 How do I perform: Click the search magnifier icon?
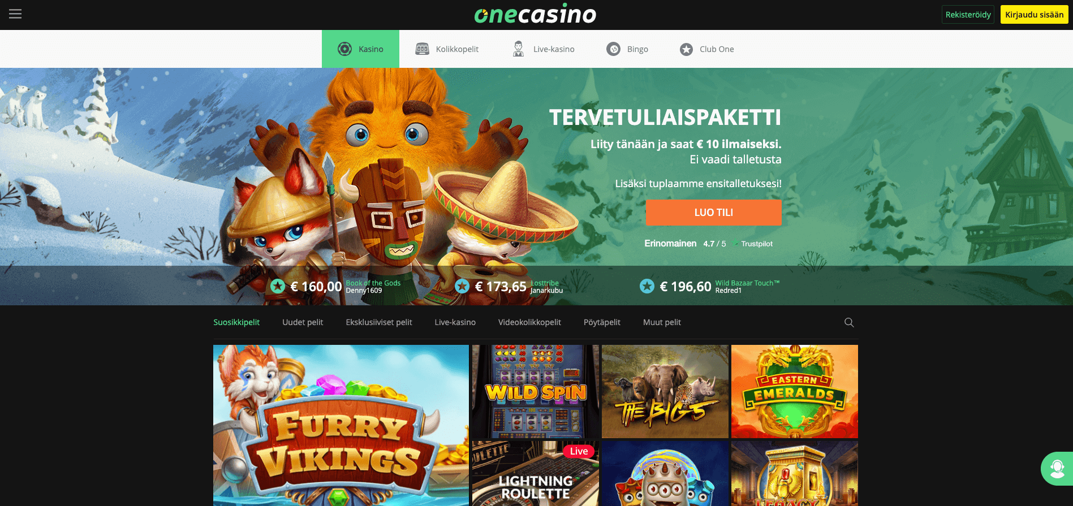(x=849, y=322)
